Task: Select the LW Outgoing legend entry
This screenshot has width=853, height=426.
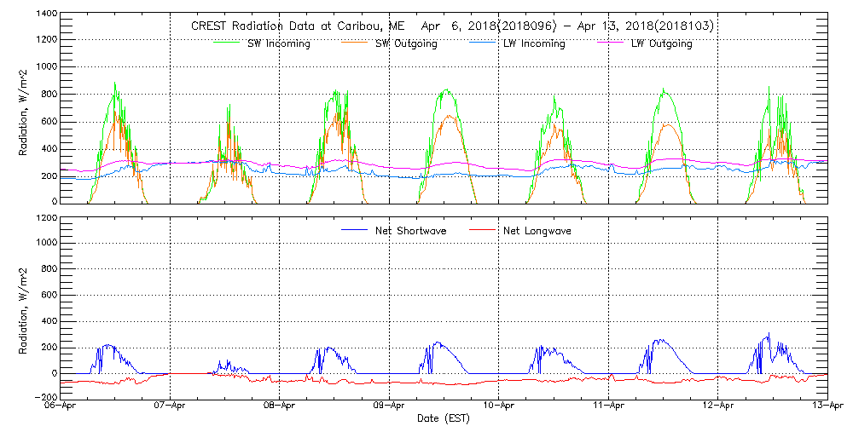Action: tap(661, 43)
